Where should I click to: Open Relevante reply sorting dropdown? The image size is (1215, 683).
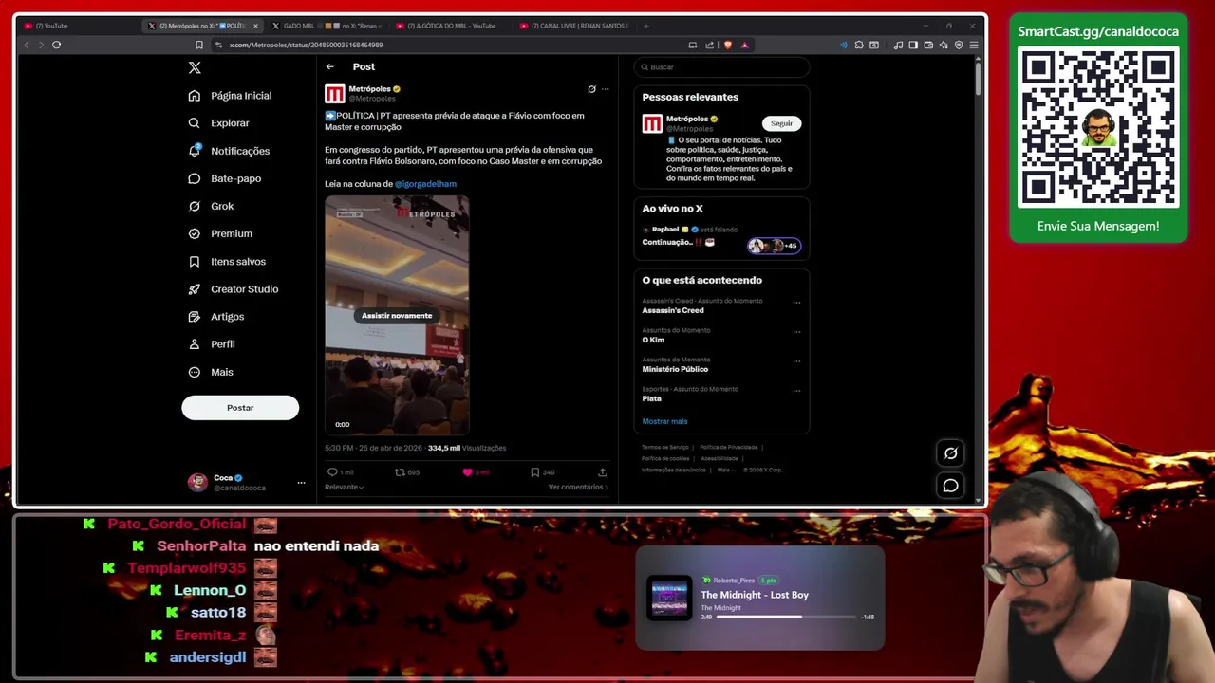click(x=344, y=487)
